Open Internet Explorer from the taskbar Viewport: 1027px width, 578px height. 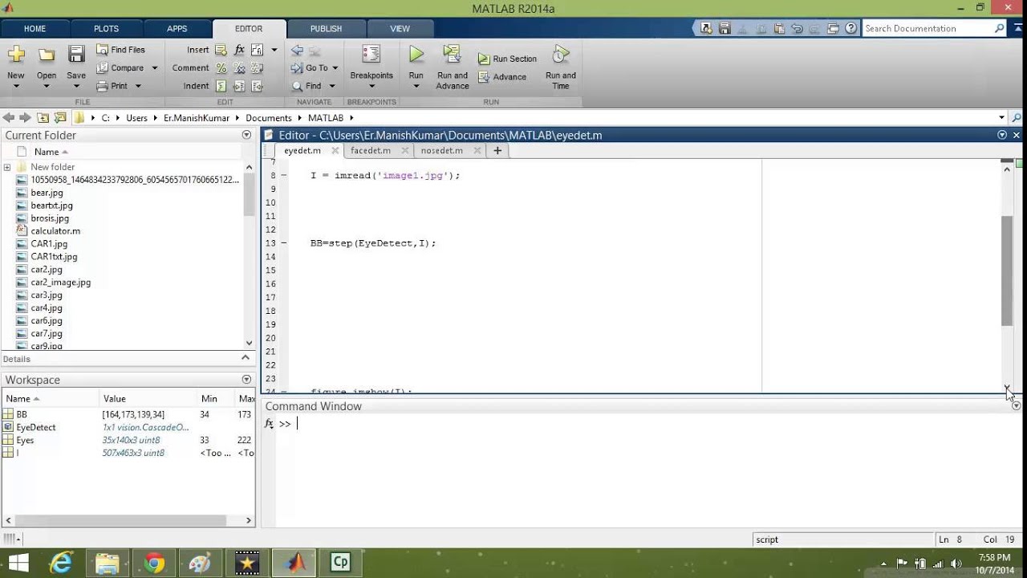(61, 563)
